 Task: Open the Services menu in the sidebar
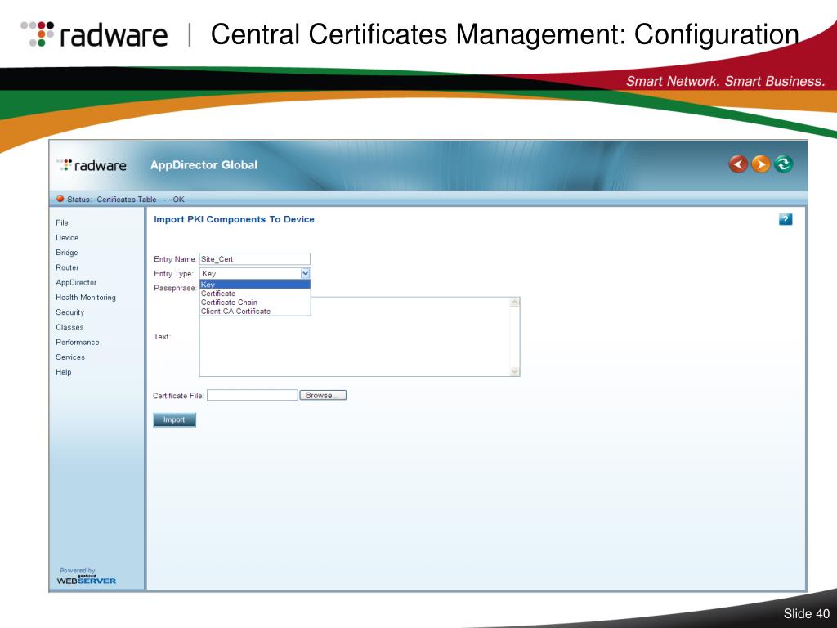click(x=70, y=357)
